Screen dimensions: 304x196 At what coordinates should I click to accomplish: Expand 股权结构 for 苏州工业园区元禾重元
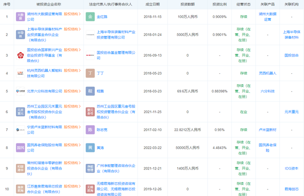click(x=72, y=107)
